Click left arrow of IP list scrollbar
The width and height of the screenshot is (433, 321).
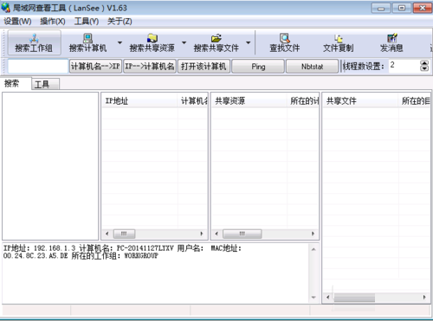click(x=107, y=234)
